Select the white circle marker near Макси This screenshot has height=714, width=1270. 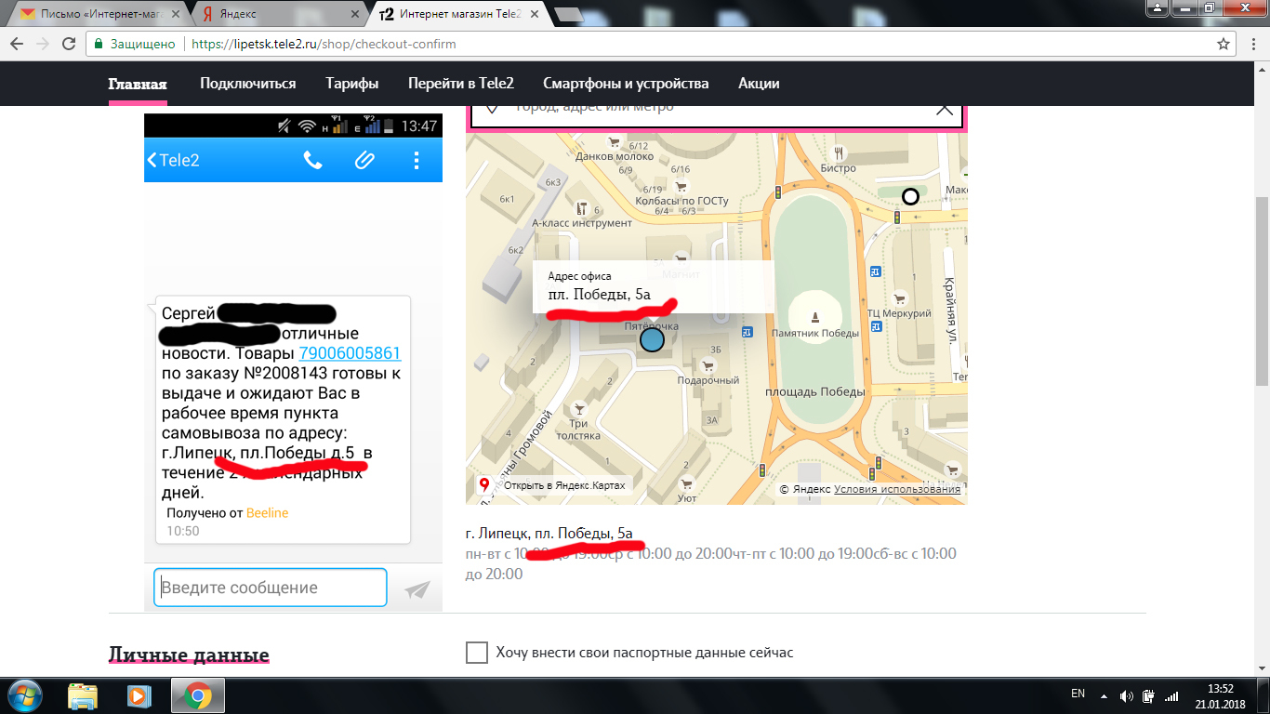(x=911, y=196)
